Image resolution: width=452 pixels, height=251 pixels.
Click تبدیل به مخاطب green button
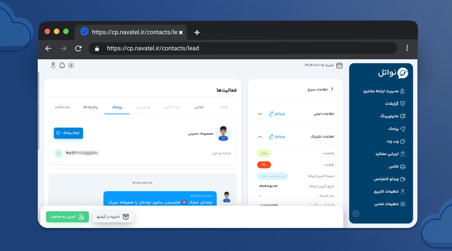click(67, 217)
